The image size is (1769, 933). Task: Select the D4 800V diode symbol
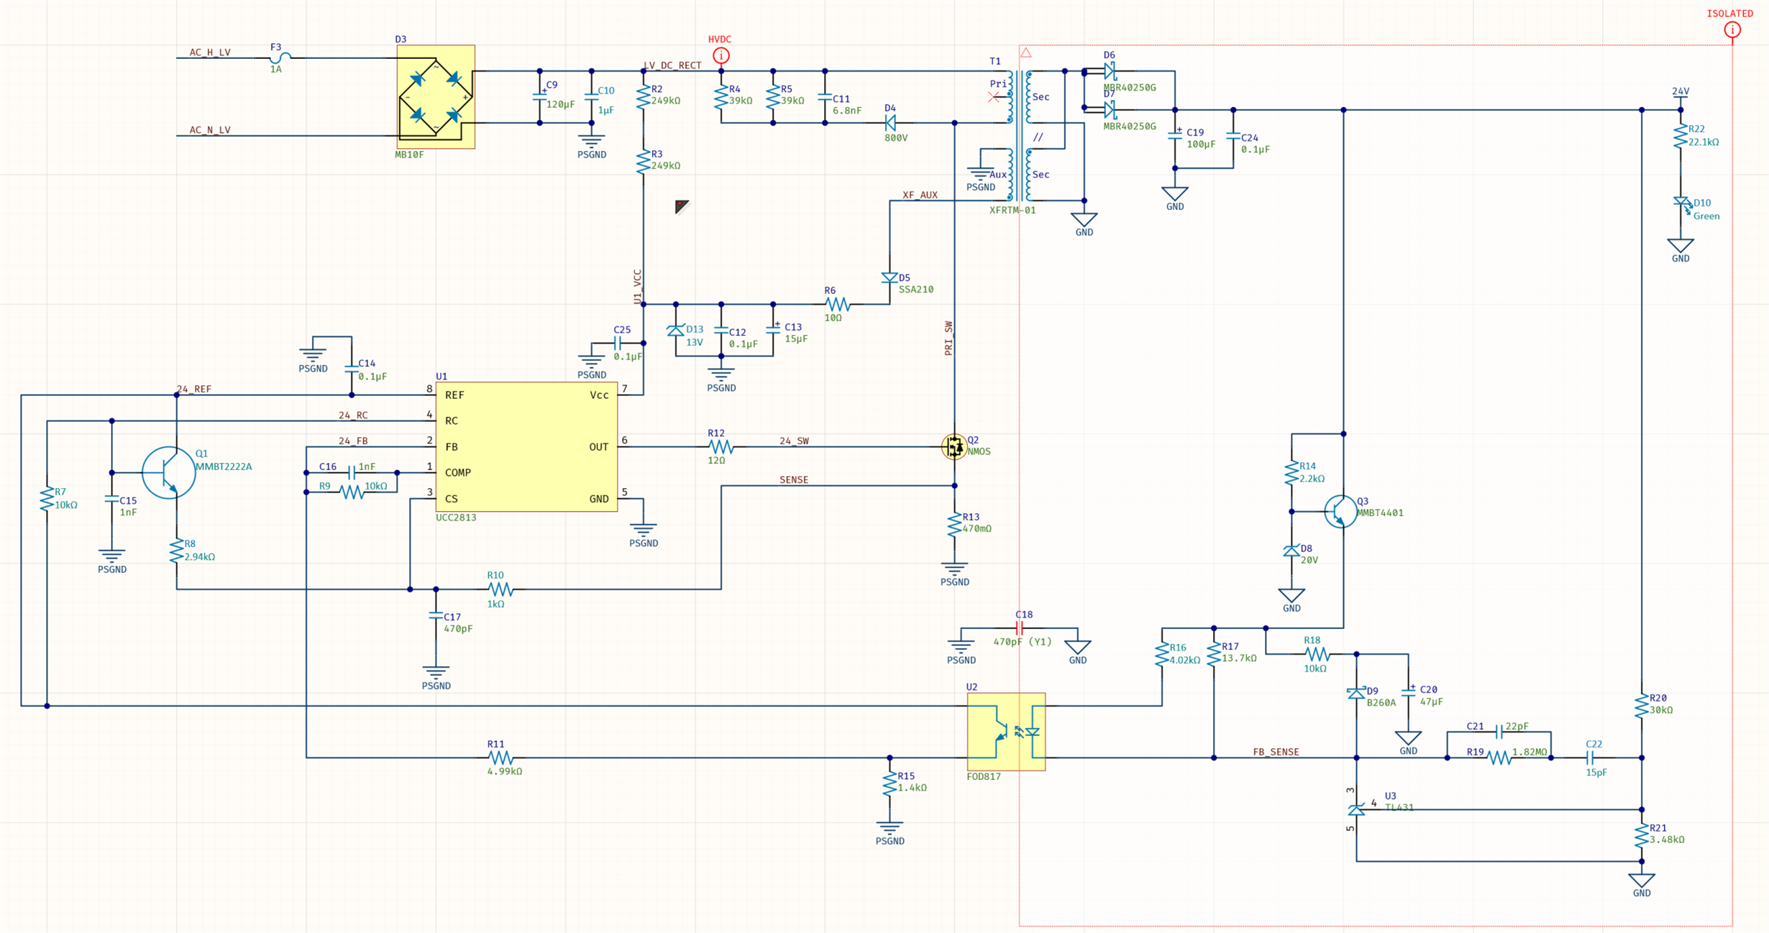[890, 123]
